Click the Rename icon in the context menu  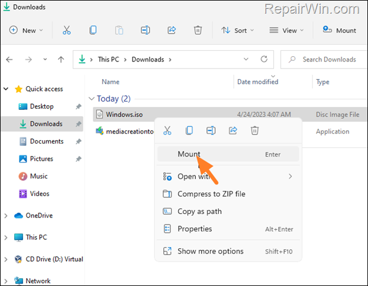[x=211, y=131]
